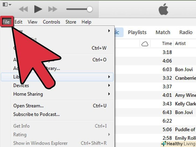The image size is (196, 147).
Task: Click the Apple logo in the display area
Action: [163, 9]
